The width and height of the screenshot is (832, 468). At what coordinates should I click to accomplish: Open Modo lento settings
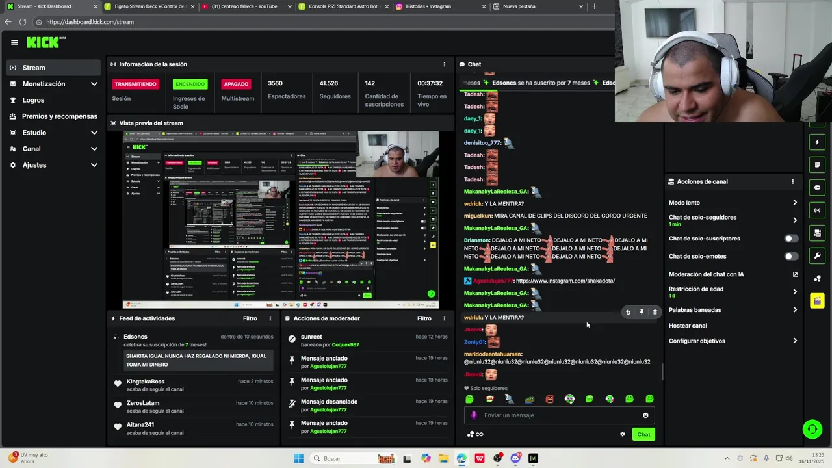click(x=733, y=203)
